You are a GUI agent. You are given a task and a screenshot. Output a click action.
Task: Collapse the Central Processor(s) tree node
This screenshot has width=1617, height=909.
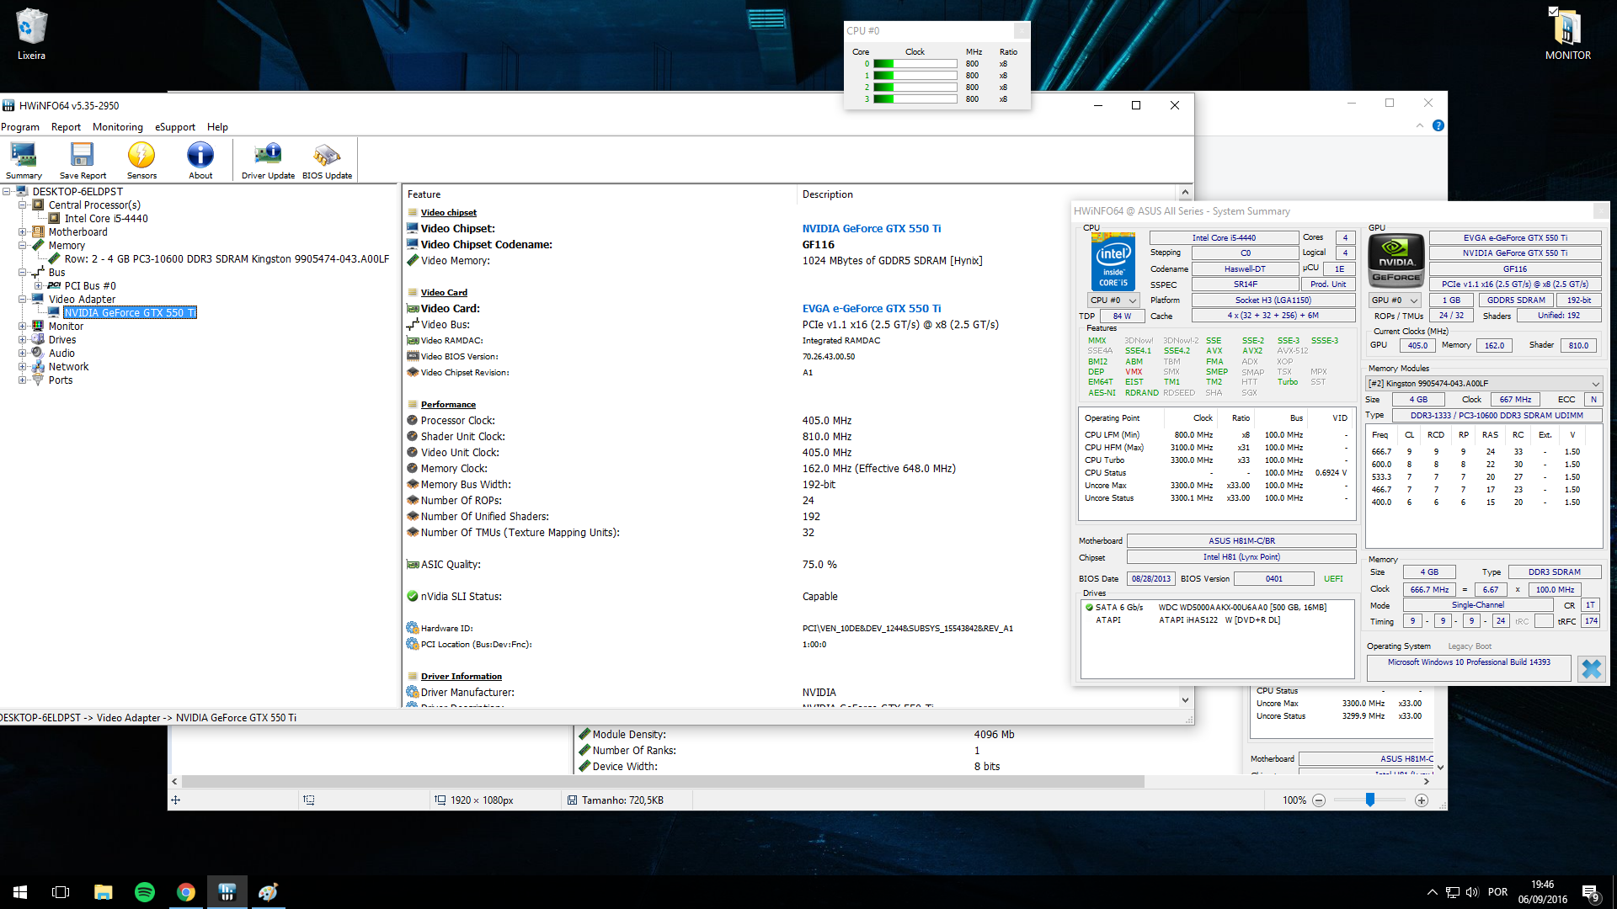click(x=23, y=205)
